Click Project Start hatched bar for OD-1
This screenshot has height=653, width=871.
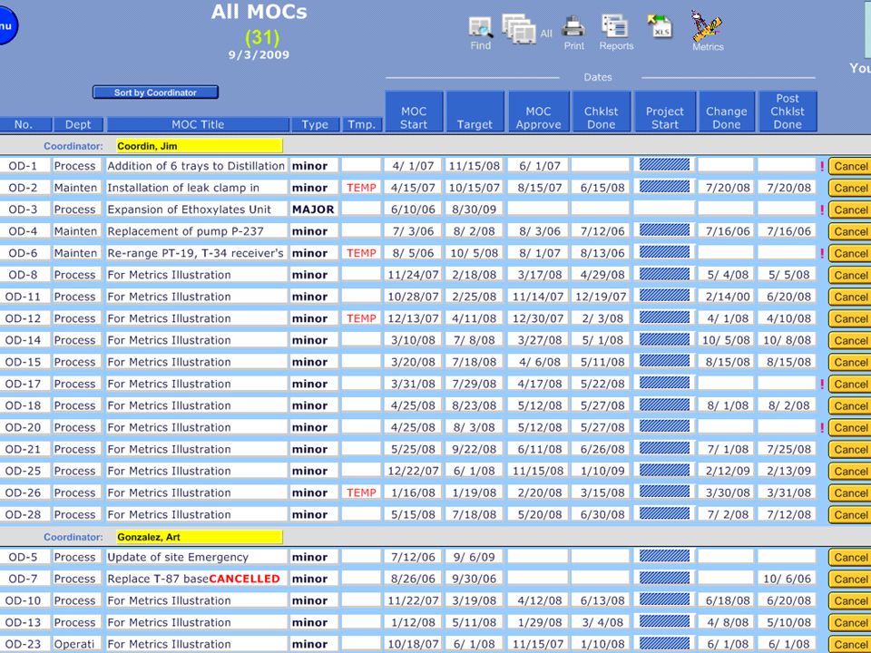click(664, 164)
